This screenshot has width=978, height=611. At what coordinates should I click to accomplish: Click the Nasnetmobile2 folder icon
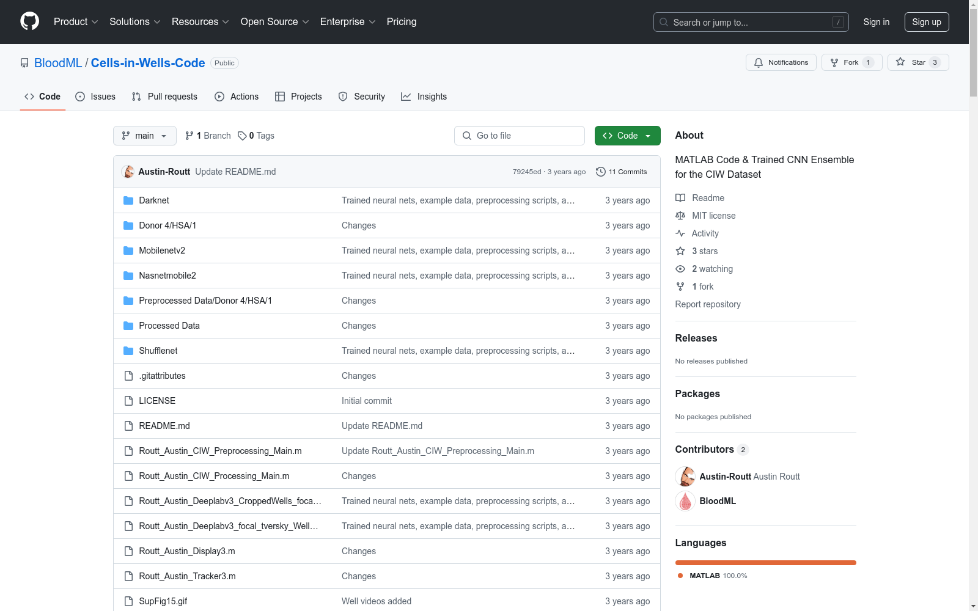[x=128, y=276]
